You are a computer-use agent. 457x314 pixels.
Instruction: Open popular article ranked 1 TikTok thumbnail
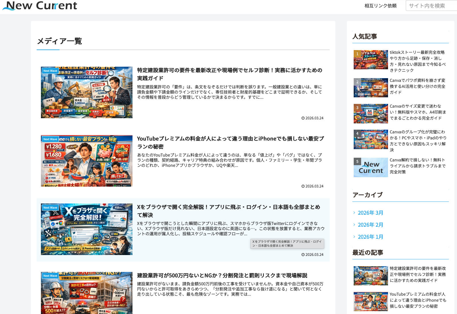click(x=371, y=60)
